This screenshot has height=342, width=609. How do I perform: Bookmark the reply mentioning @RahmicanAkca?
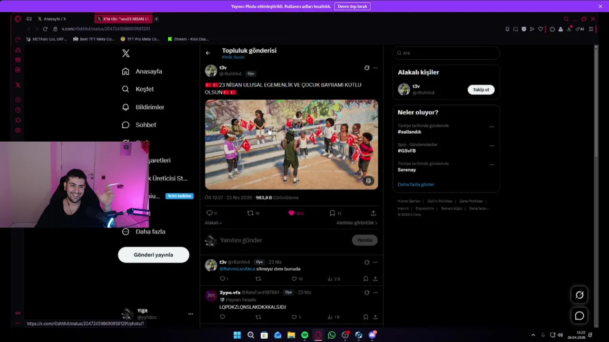point(365,279)
